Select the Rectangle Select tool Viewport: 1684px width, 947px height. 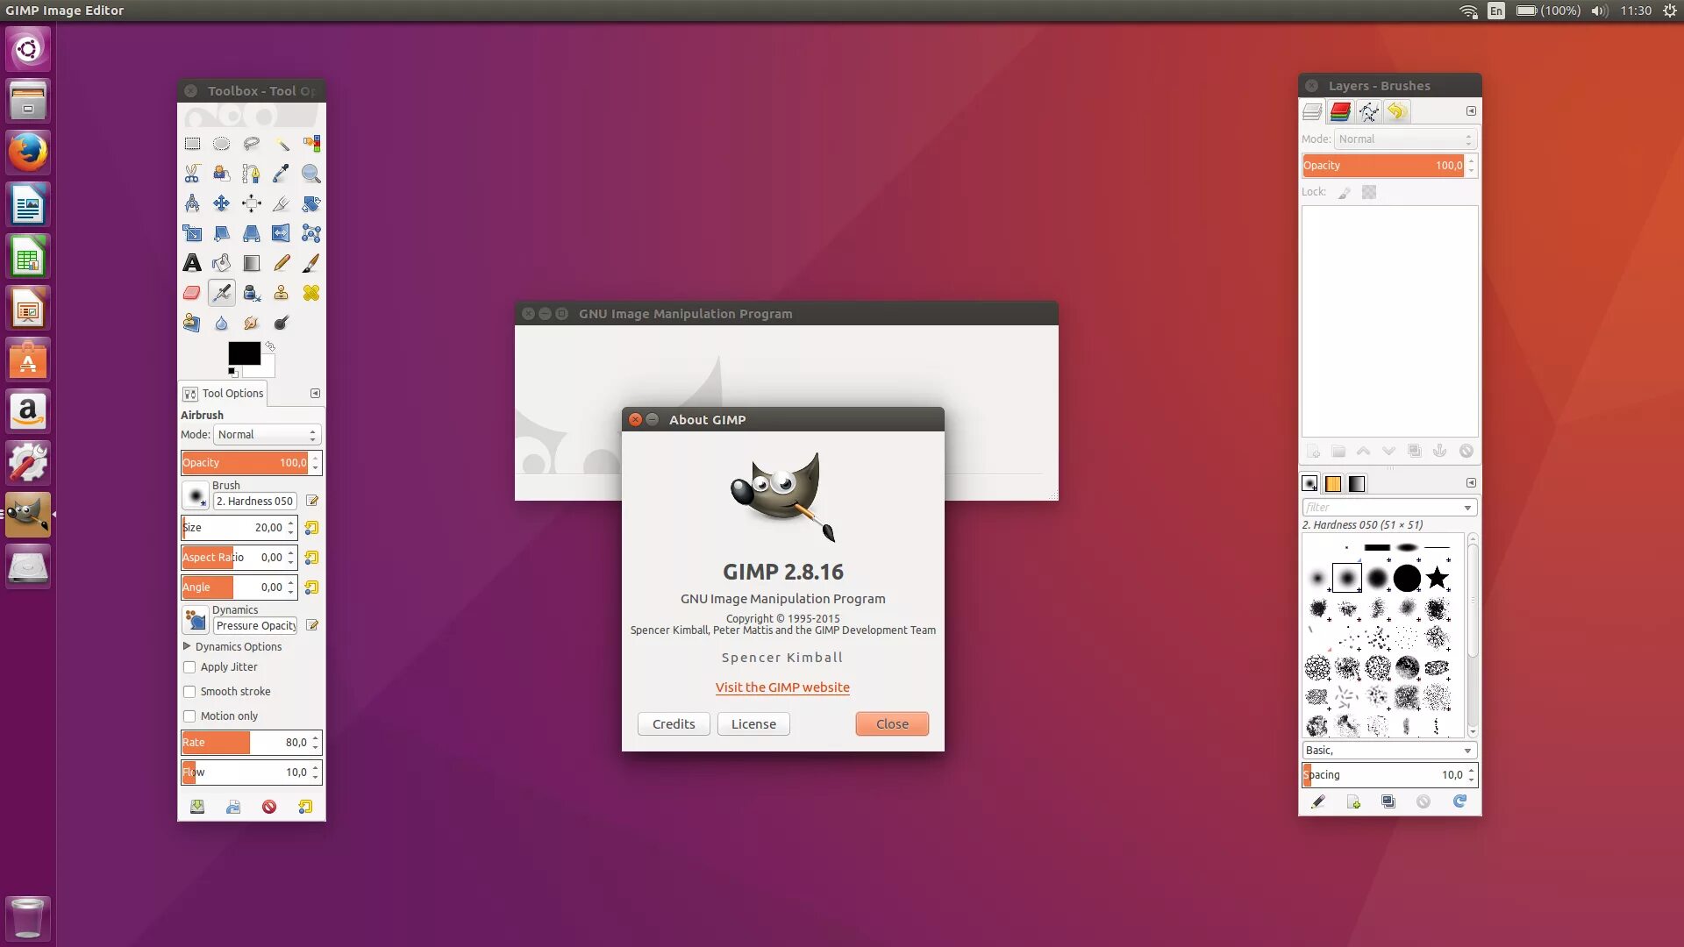[192, 144]
